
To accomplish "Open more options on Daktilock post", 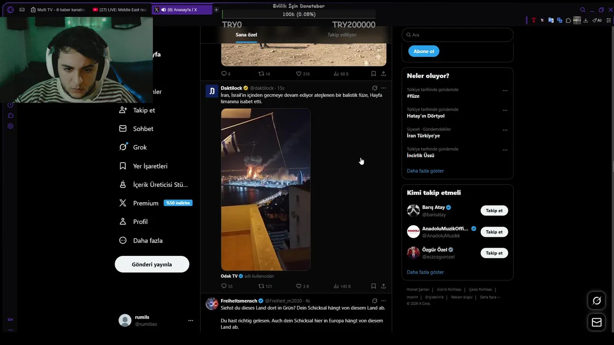I will [383, 88].
